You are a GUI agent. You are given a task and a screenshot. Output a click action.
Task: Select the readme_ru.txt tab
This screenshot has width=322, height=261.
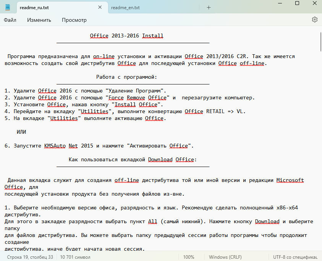(x=34, y=8)
